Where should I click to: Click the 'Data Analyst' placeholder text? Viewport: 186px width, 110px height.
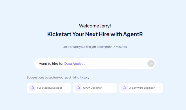pos(74,64)
